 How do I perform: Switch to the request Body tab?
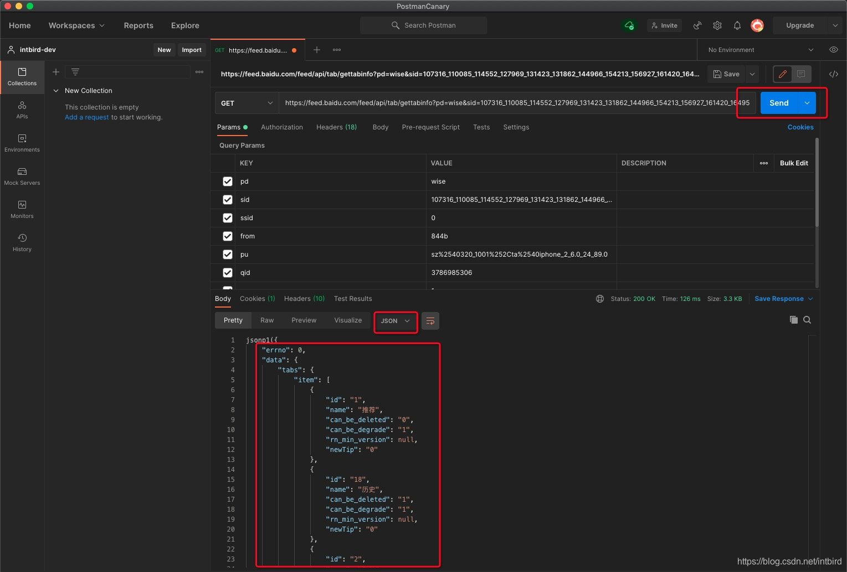coord(381,127)
